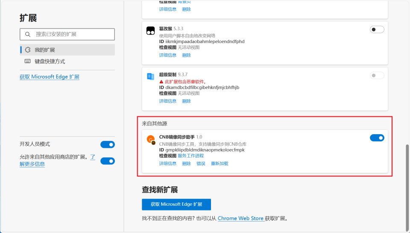Click 删除 for 超级复制
This screenshot has width=410, height=233.
187,101
